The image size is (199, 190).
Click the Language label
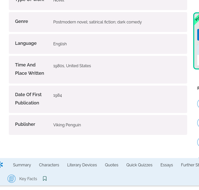tap(26, 43)
